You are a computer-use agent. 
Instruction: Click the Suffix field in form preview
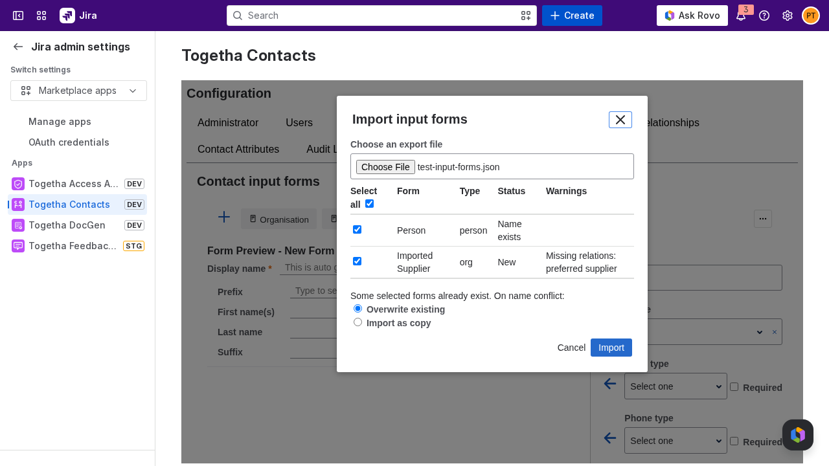pos(313,352)
